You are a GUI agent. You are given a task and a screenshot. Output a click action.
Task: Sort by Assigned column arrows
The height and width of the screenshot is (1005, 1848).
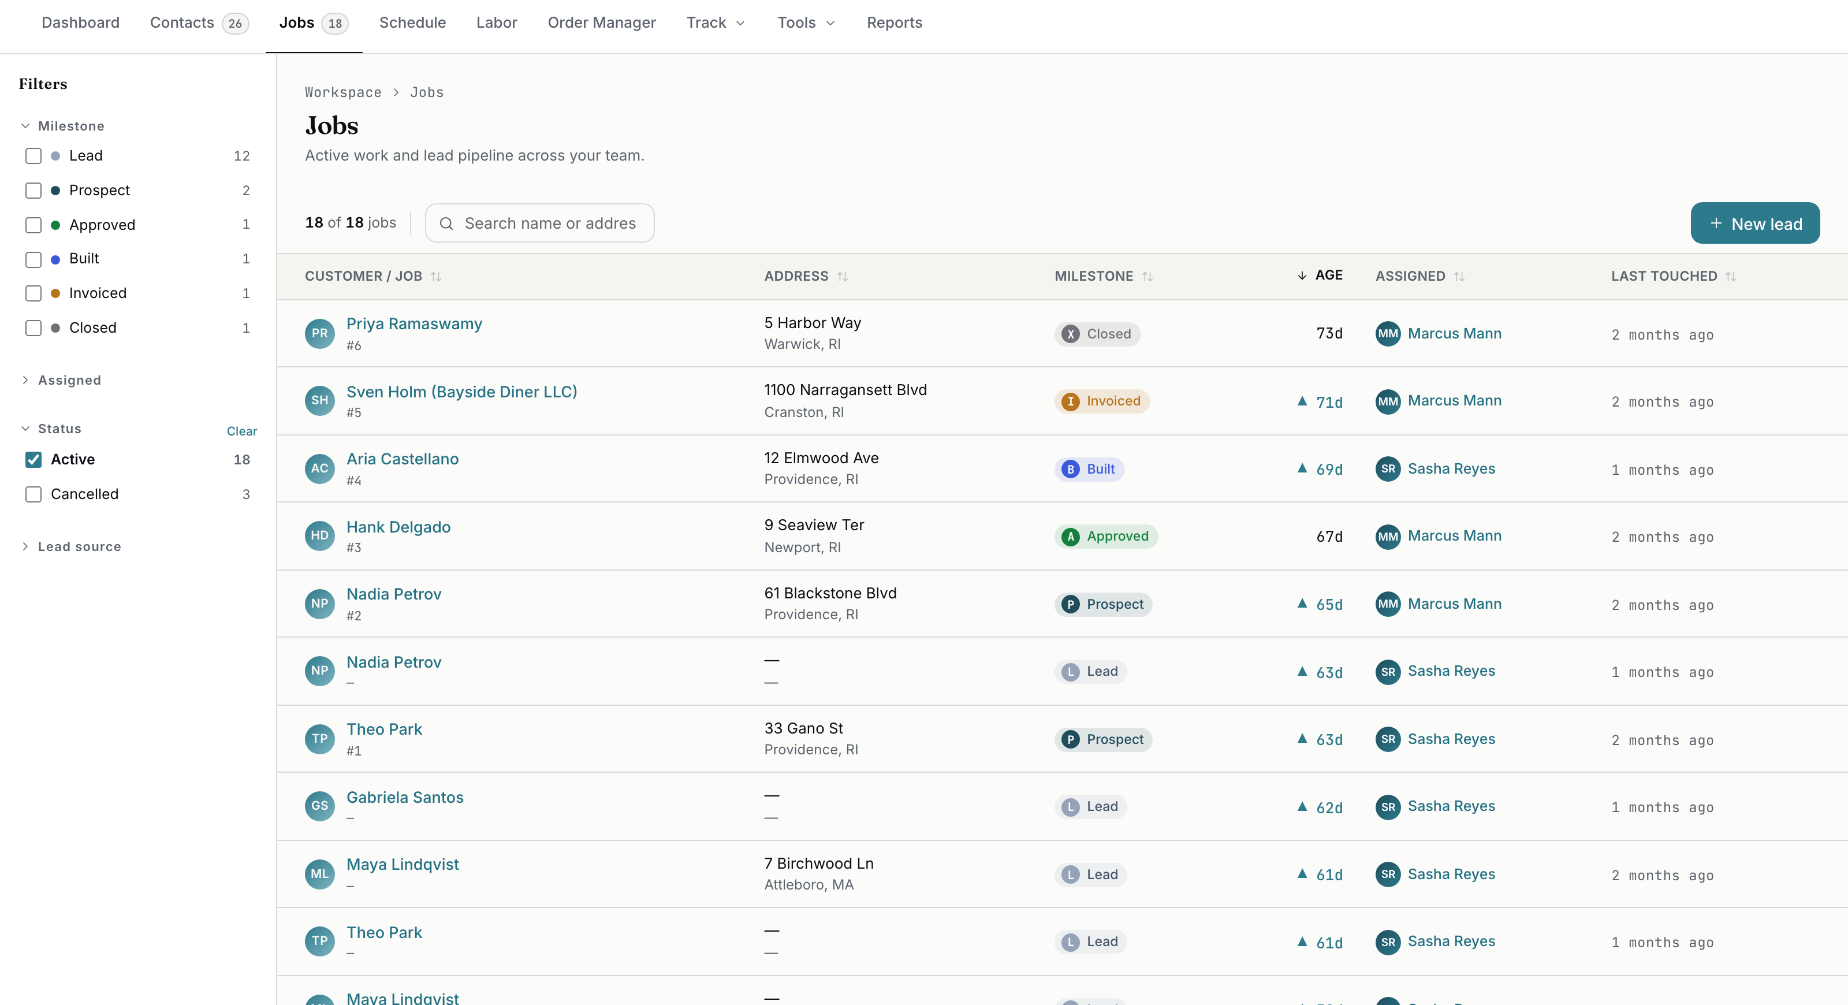click(1459, 276)
